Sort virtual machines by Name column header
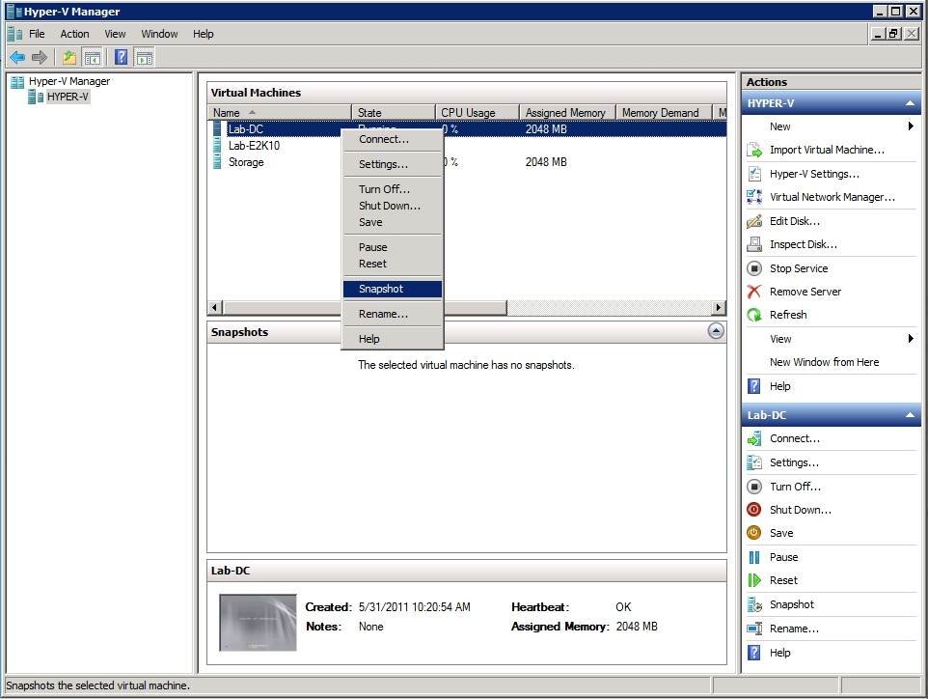Image resolution: width=928 pixels, height=699 pixels. (x=279, y=113)
